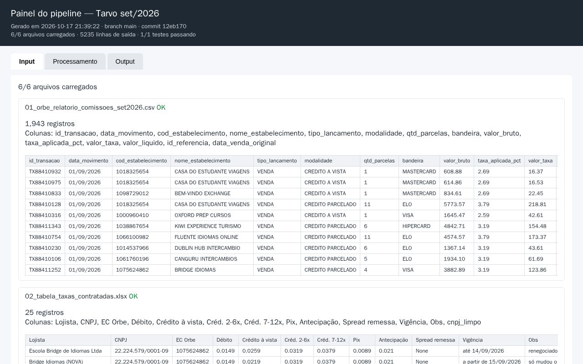
Task: Click the DUBLIN HUB INTERCAMBIO cell
Action: click(212, 248)
